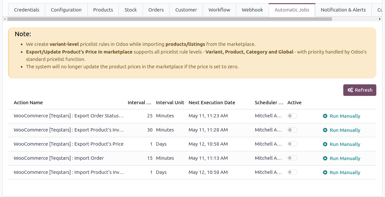Viewport: 385px width, 197px height.
Task: Switch to the Configuration tab
Action: 66,10
